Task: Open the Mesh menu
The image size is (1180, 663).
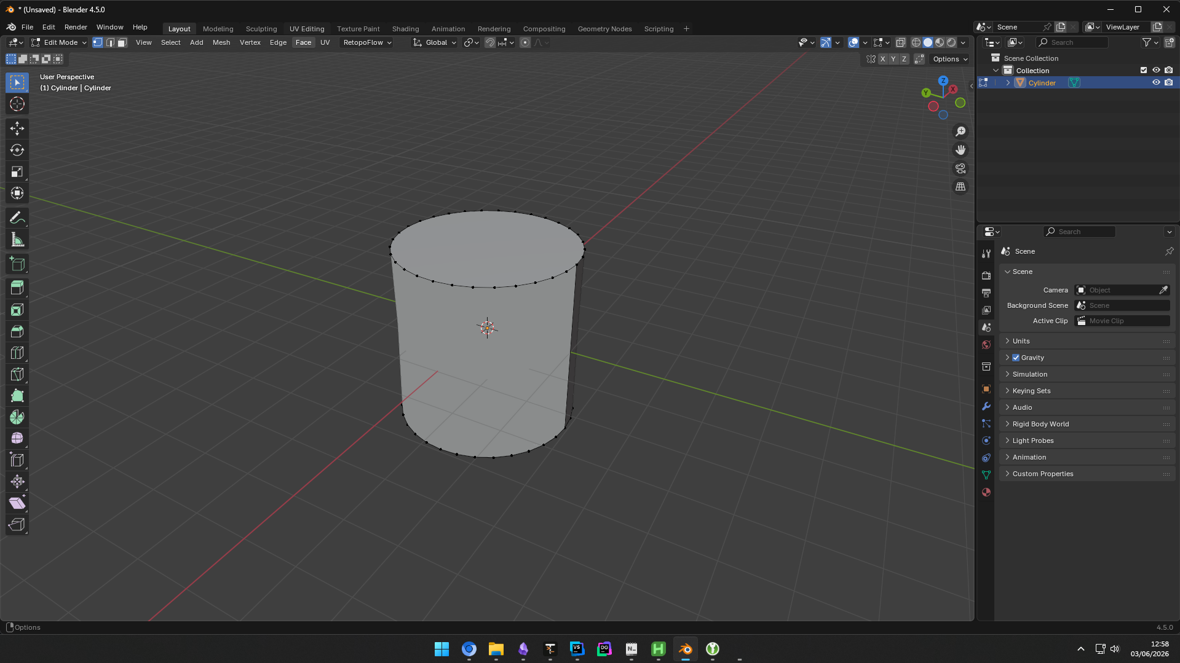Action: pyautogui.click(x=221, y=42)
